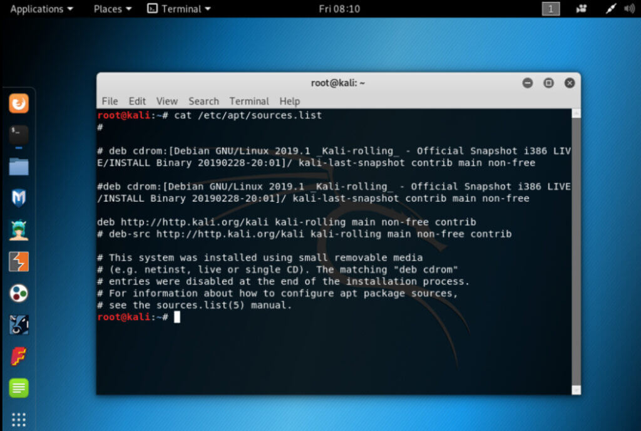The height and width of the screenshot is (431, 641).
Task: Open the Edit menu of the terminal
Action: click(136, 101)
